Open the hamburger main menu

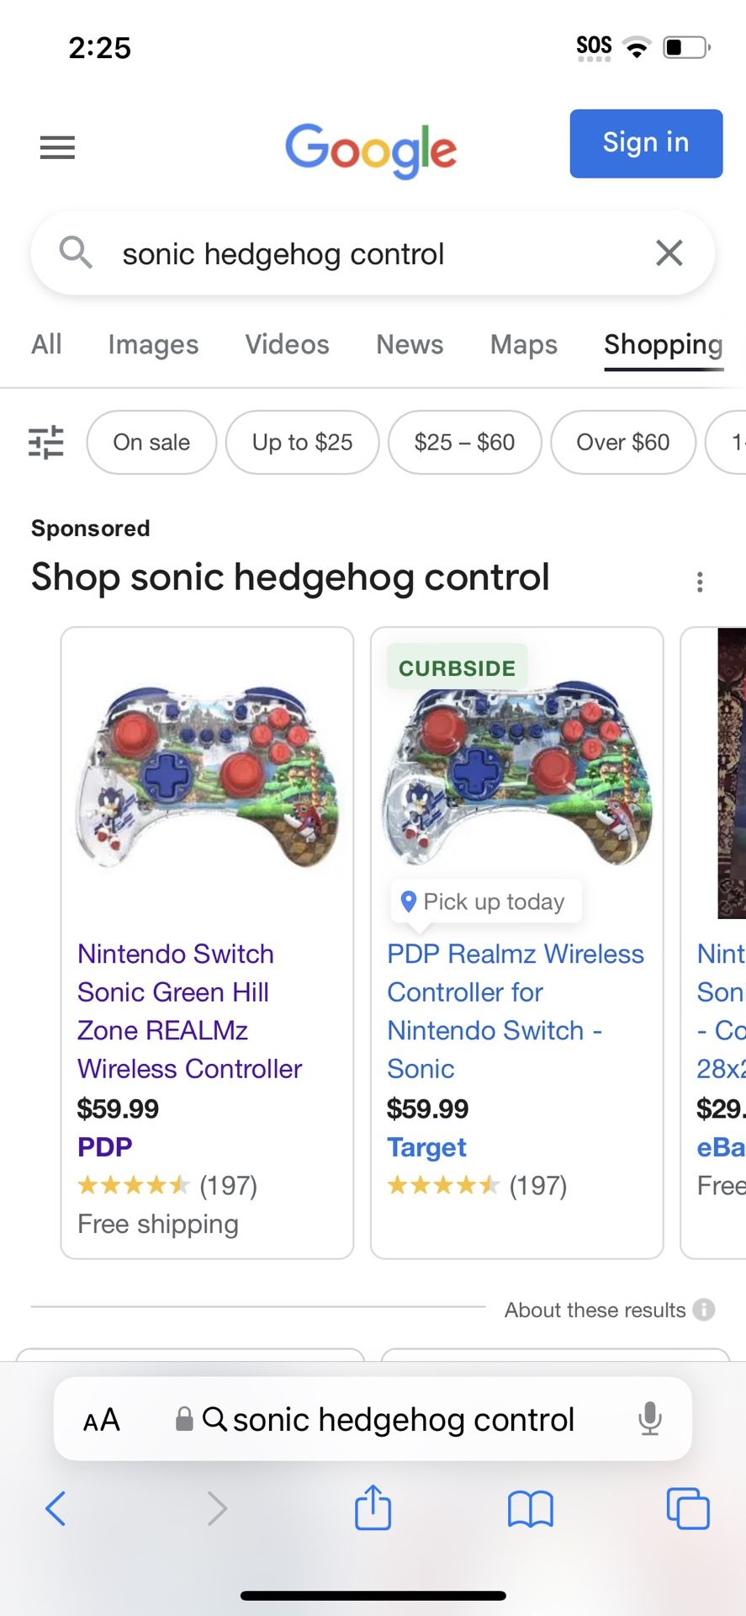tap(57, 148)
